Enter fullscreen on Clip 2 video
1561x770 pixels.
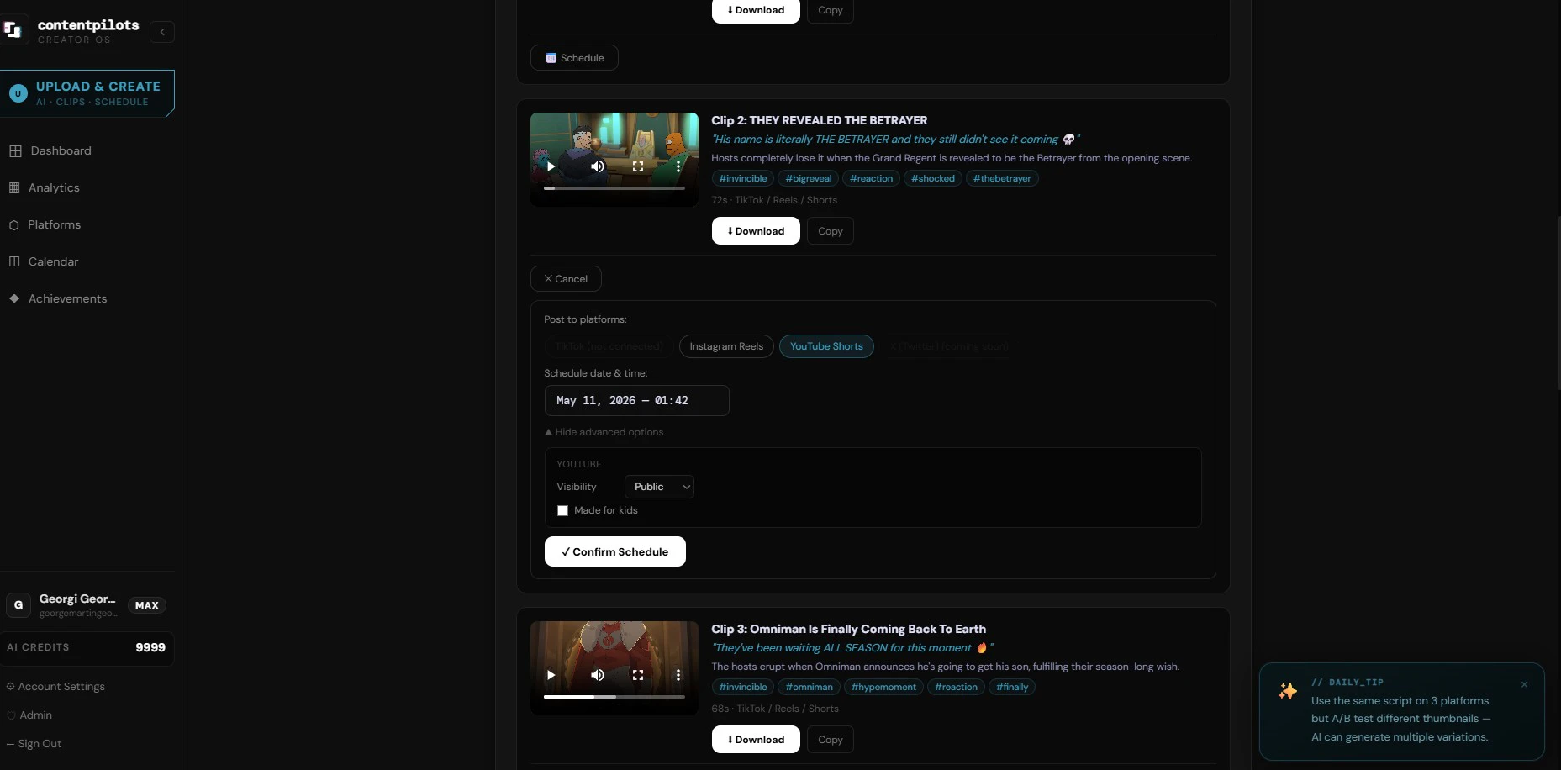point(638,166)
